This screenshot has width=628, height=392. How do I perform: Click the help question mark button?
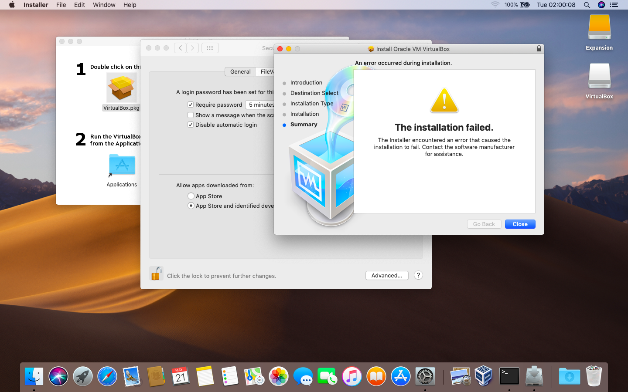coord(418,275)
